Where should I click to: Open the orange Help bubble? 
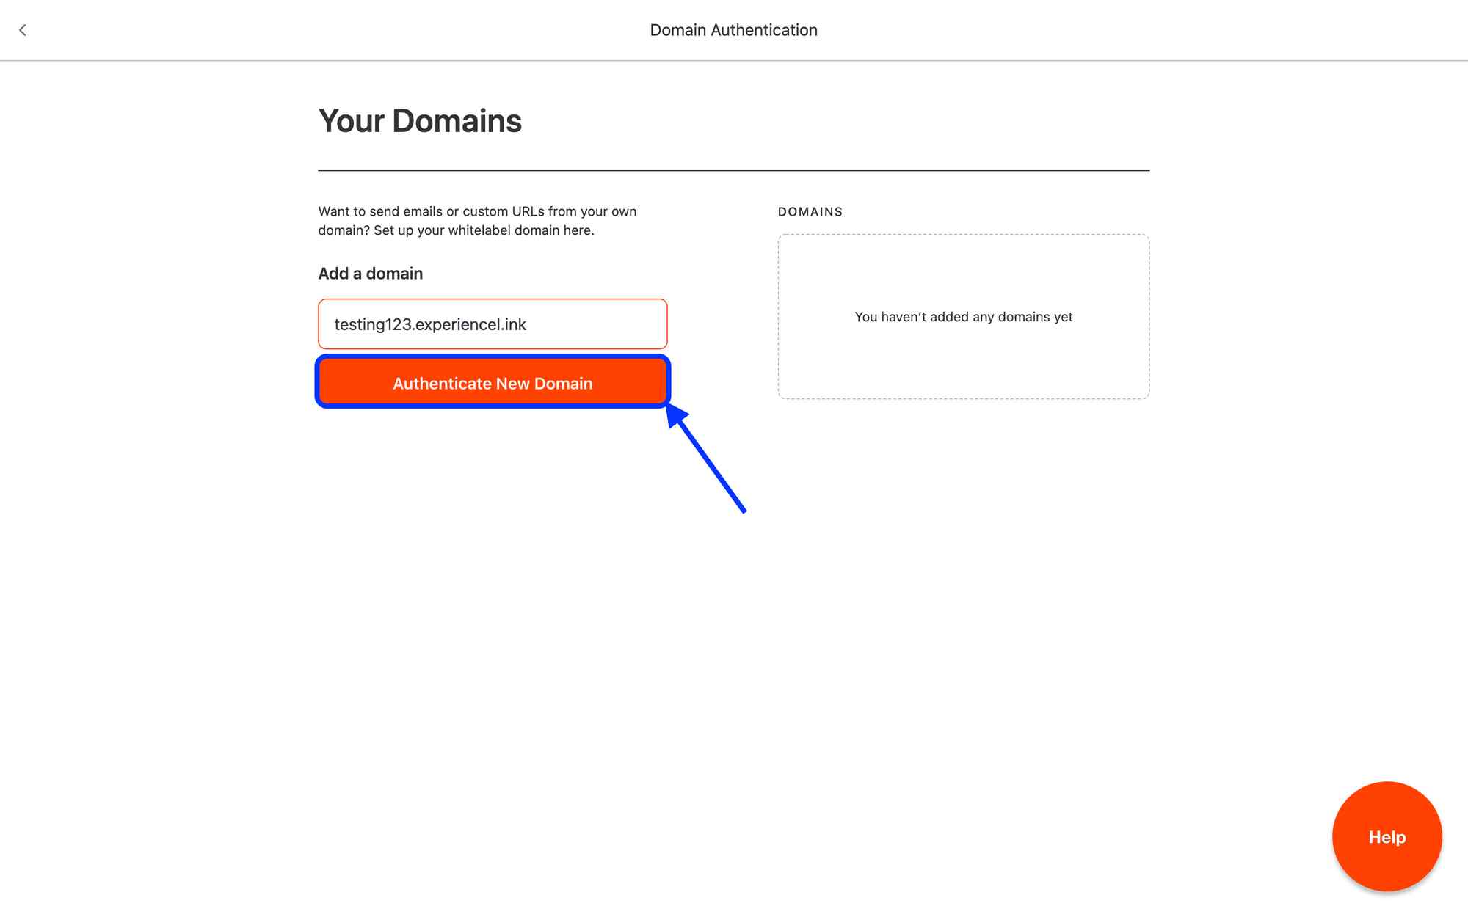(1387, 836)
